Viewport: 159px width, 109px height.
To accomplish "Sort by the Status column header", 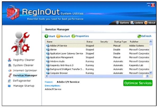I will [x=91, y=42].
